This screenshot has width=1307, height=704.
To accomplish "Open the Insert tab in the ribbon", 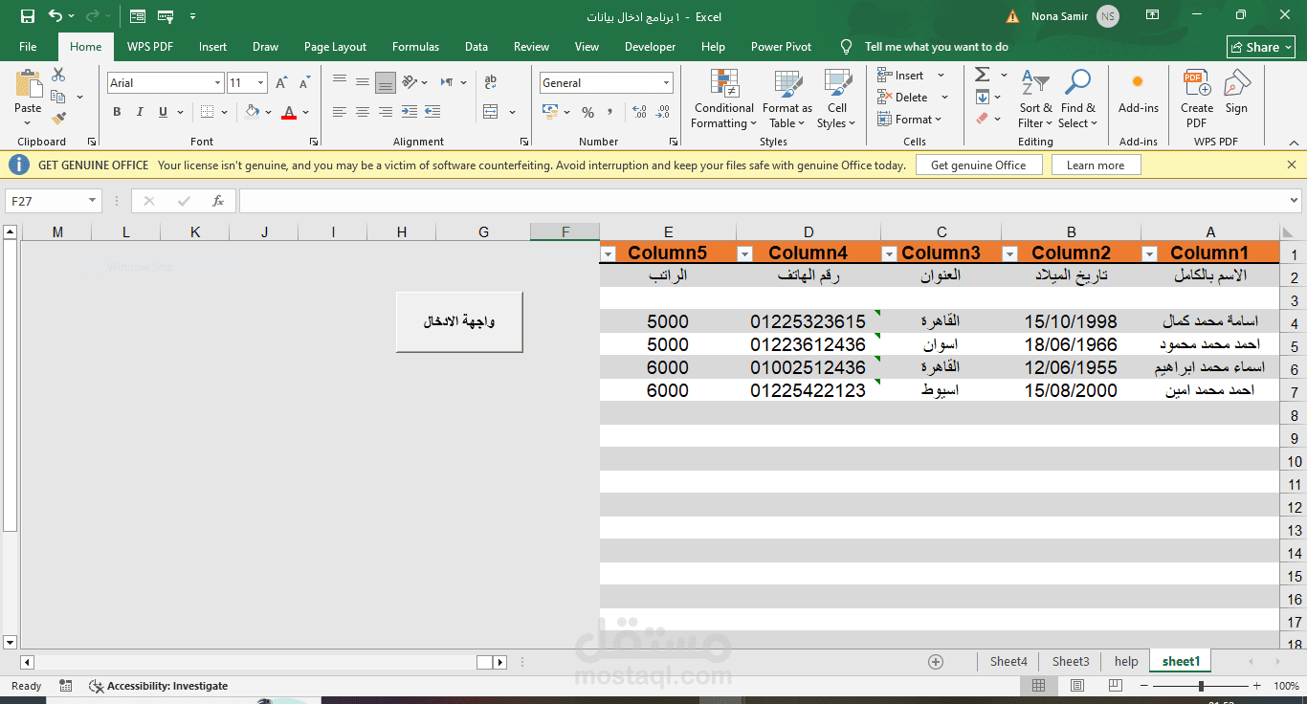I will pos(212,47).
